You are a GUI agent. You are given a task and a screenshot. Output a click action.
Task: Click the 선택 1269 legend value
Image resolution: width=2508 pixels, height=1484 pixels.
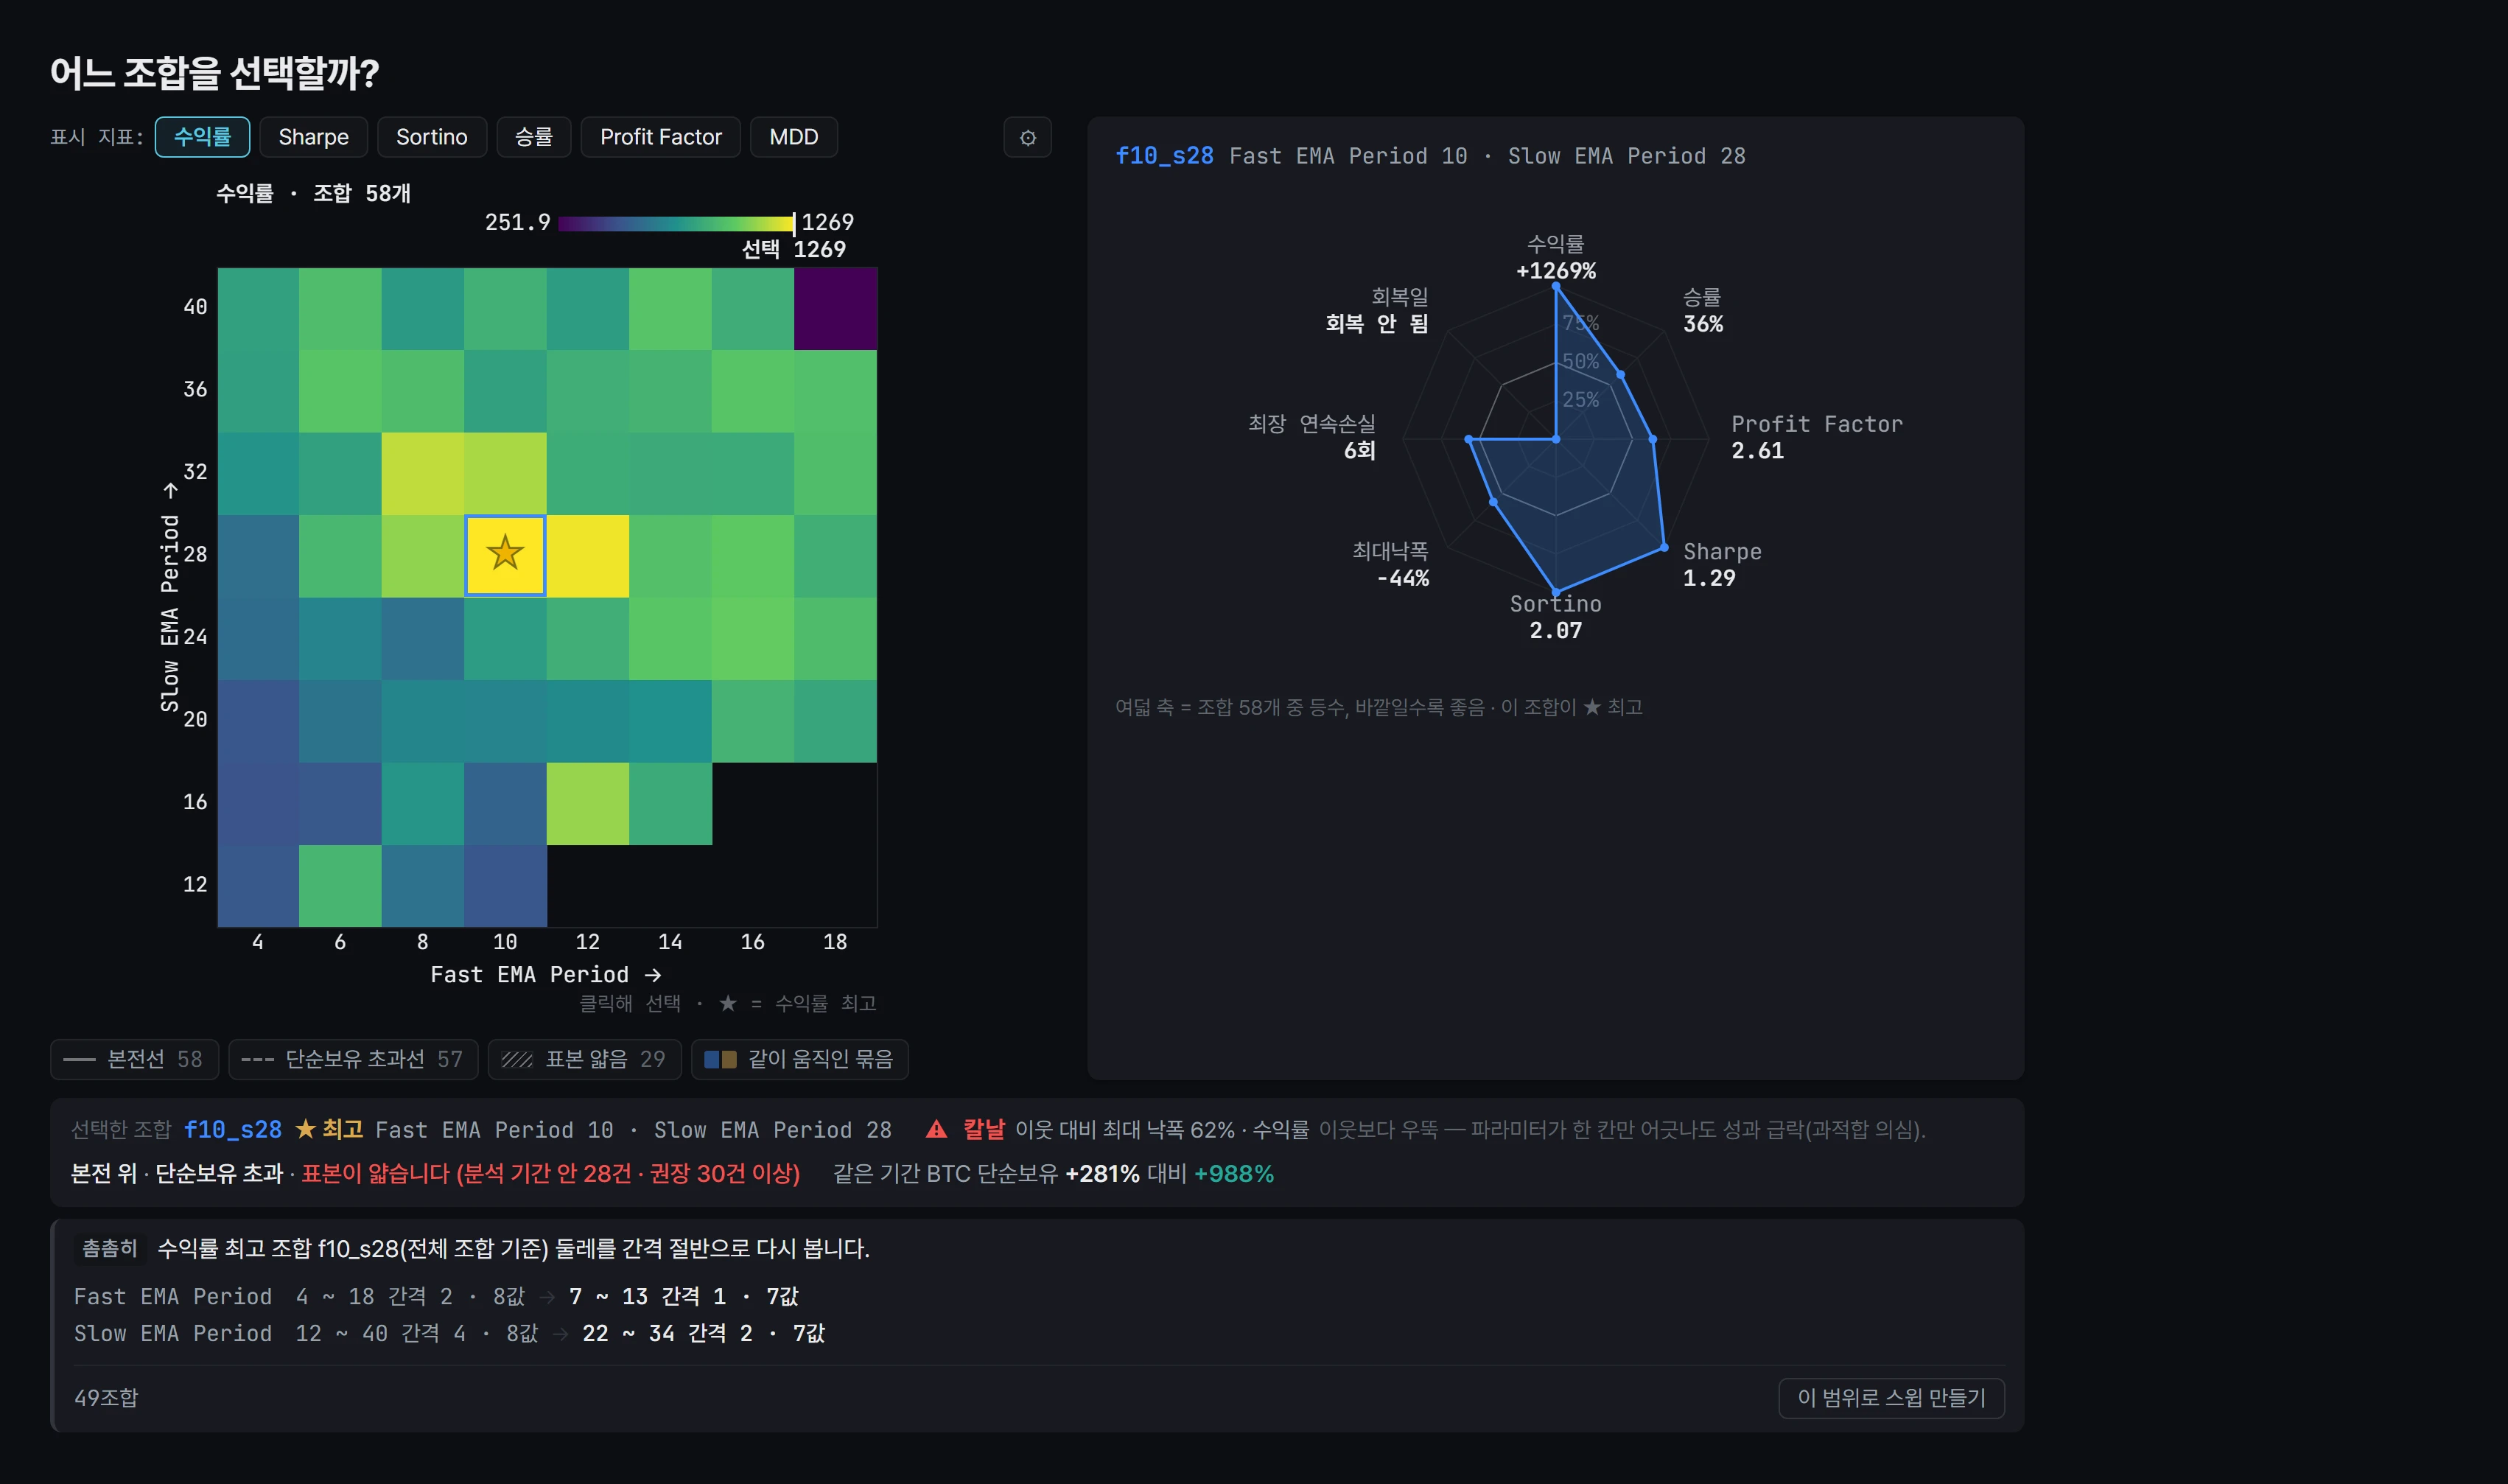(x=794, y=249)
